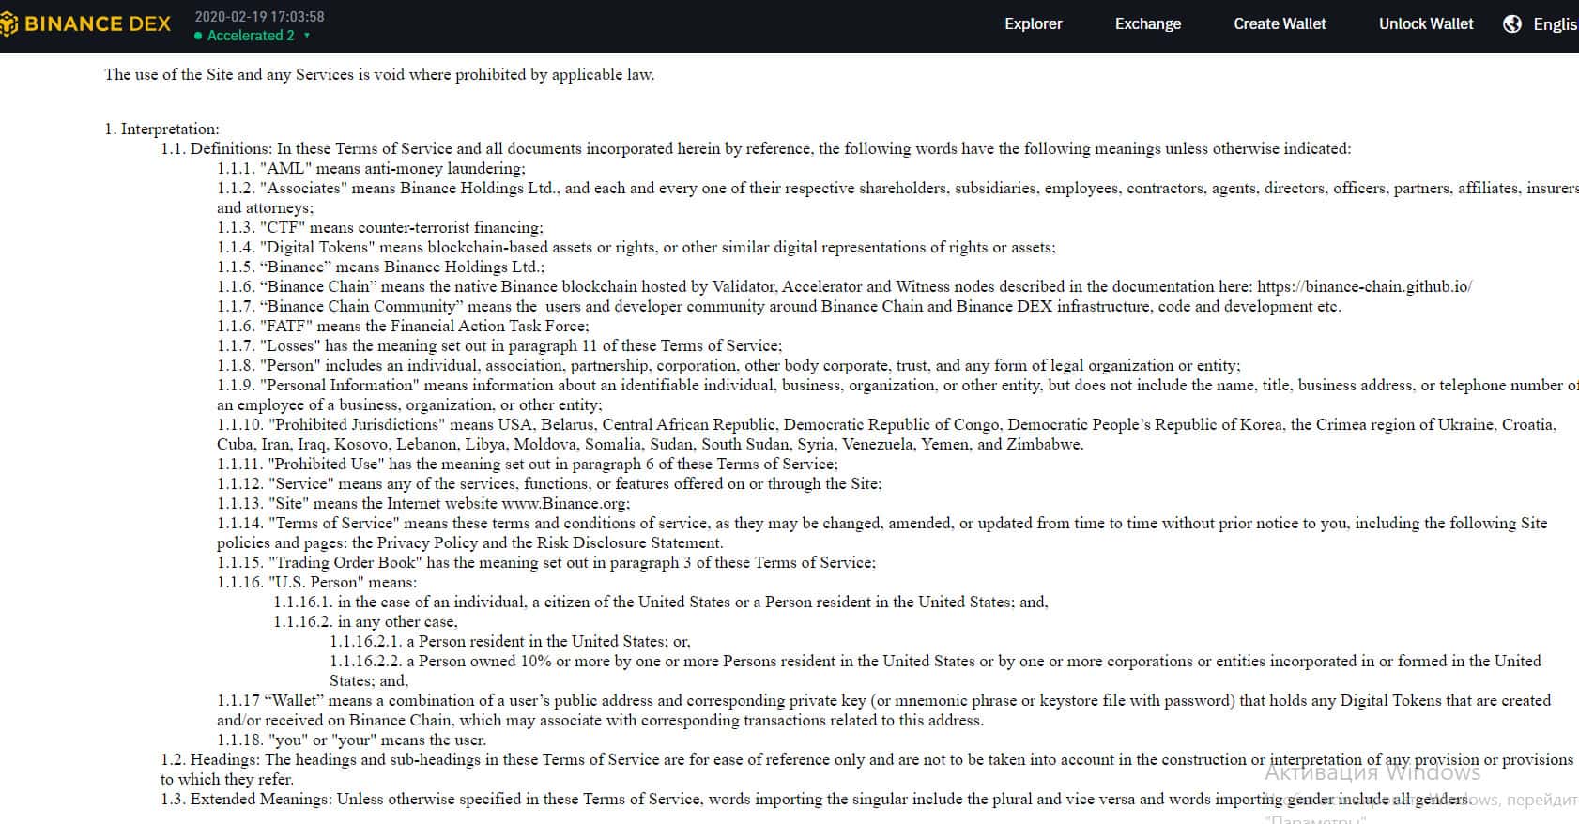Click the "Prohibited Jurisdictions" definition line

(887, 435)
